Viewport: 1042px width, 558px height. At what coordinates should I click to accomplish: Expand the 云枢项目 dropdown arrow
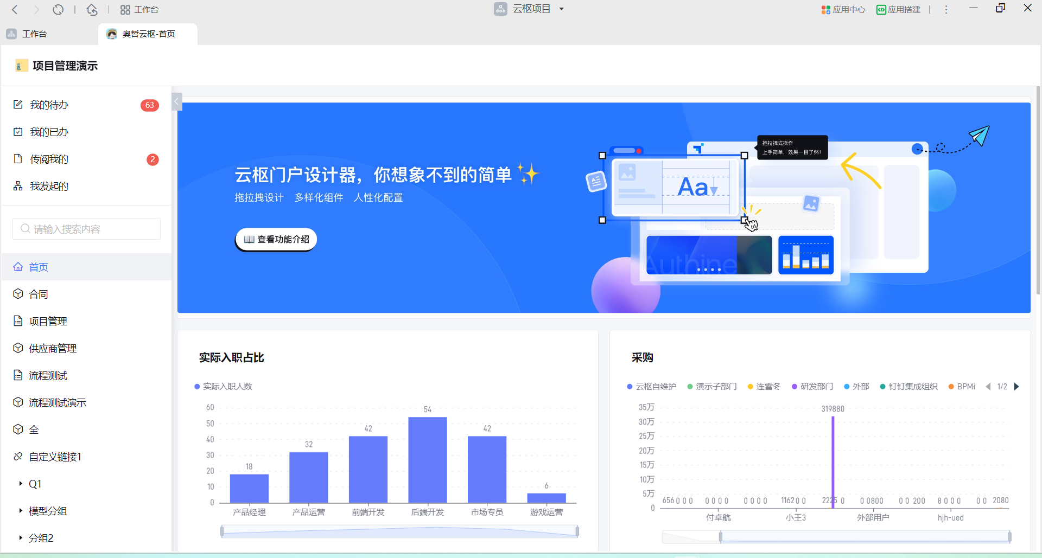562,9
